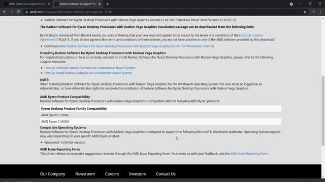Open the Chrome three-dot menu
The image size is (325, 182).
[320, 12]
